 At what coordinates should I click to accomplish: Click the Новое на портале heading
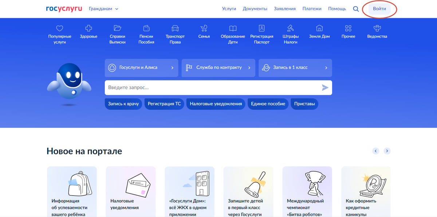[x=84, y=151]
